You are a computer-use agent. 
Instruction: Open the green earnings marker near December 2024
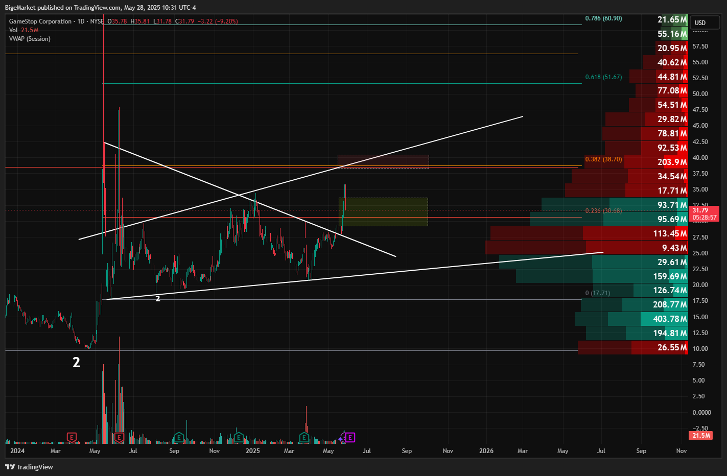239,437
